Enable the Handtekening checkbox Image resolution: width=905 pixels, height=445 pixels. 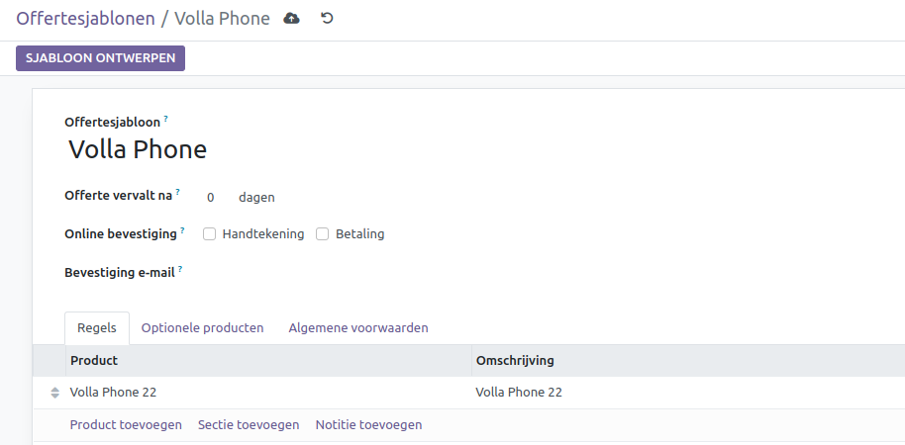pos(210,234)
